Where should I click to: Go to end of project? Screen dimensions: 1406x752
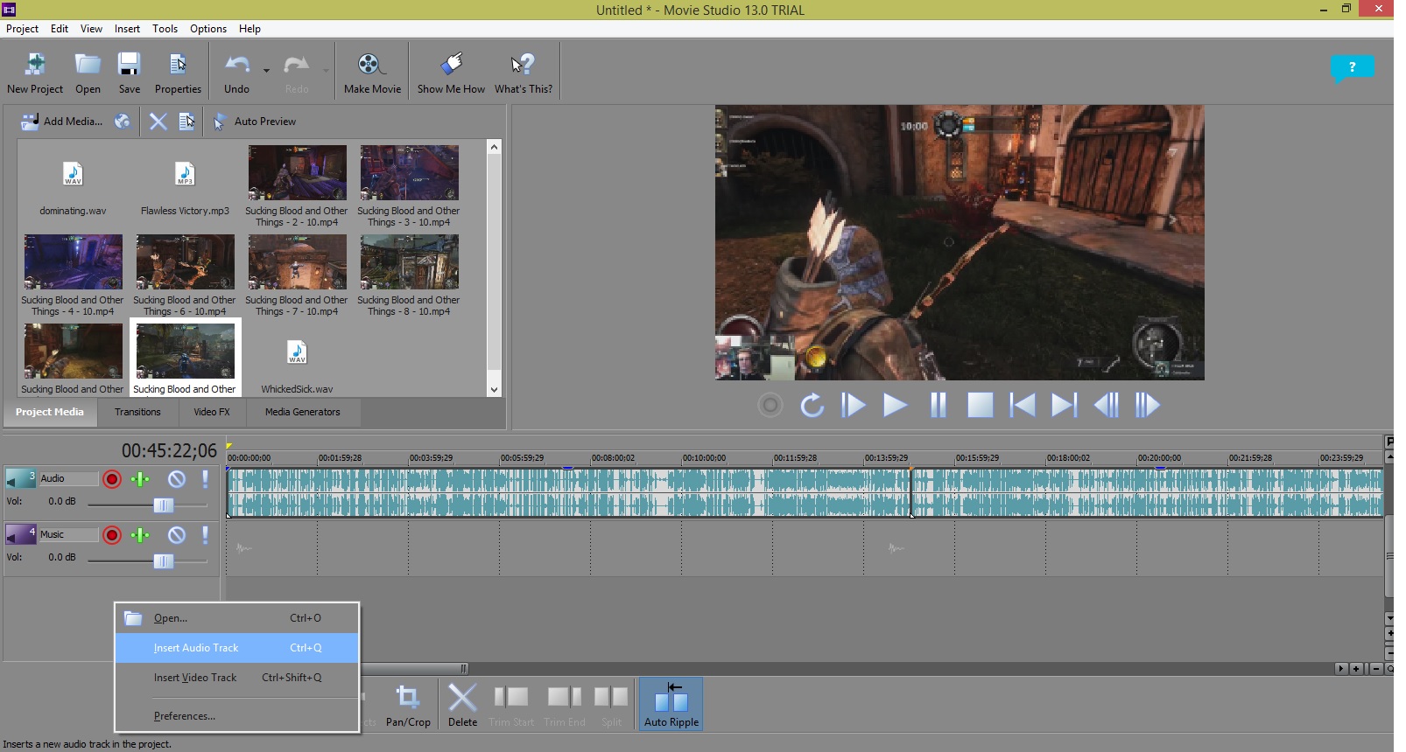(x=1064, y=406)
